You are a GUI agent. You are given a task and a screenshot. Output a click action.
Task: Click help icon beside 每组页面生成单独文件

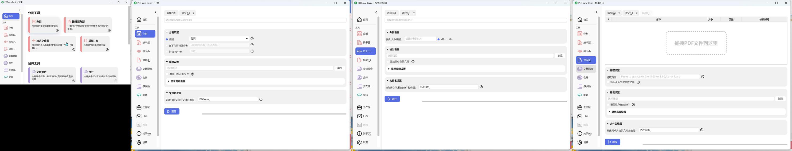click(x=638, y=82)
